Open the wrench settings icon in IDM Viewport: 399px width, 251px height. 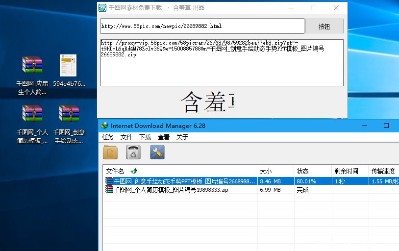[x=157, y=152]
